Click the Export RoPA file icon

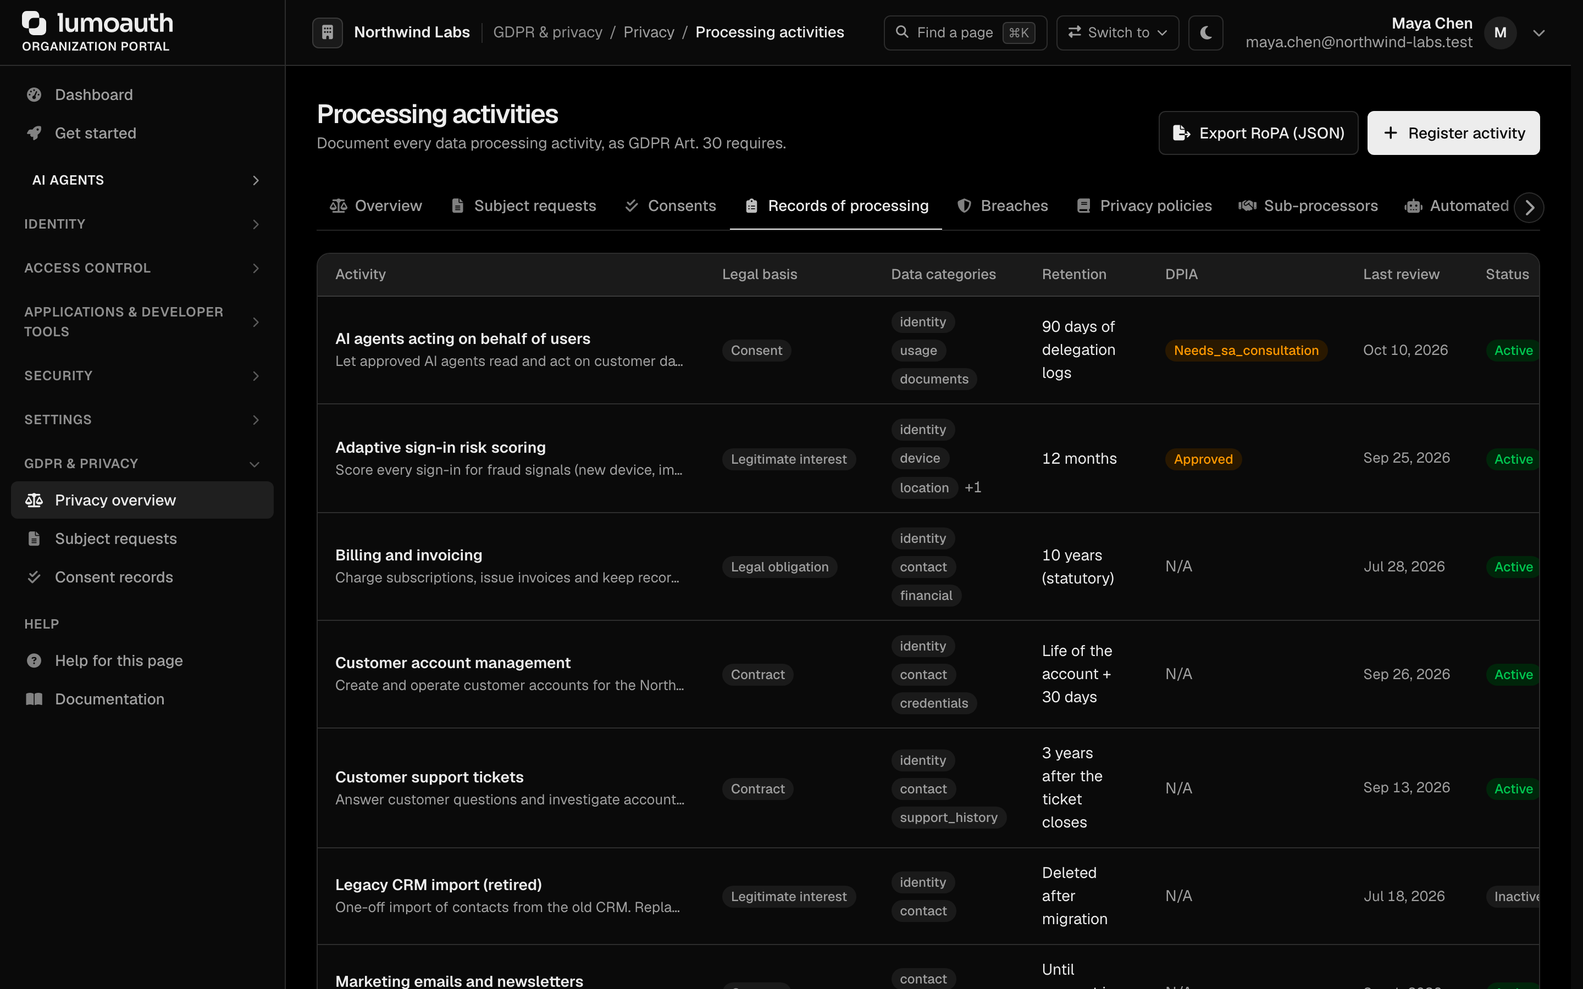(1181, 133)
